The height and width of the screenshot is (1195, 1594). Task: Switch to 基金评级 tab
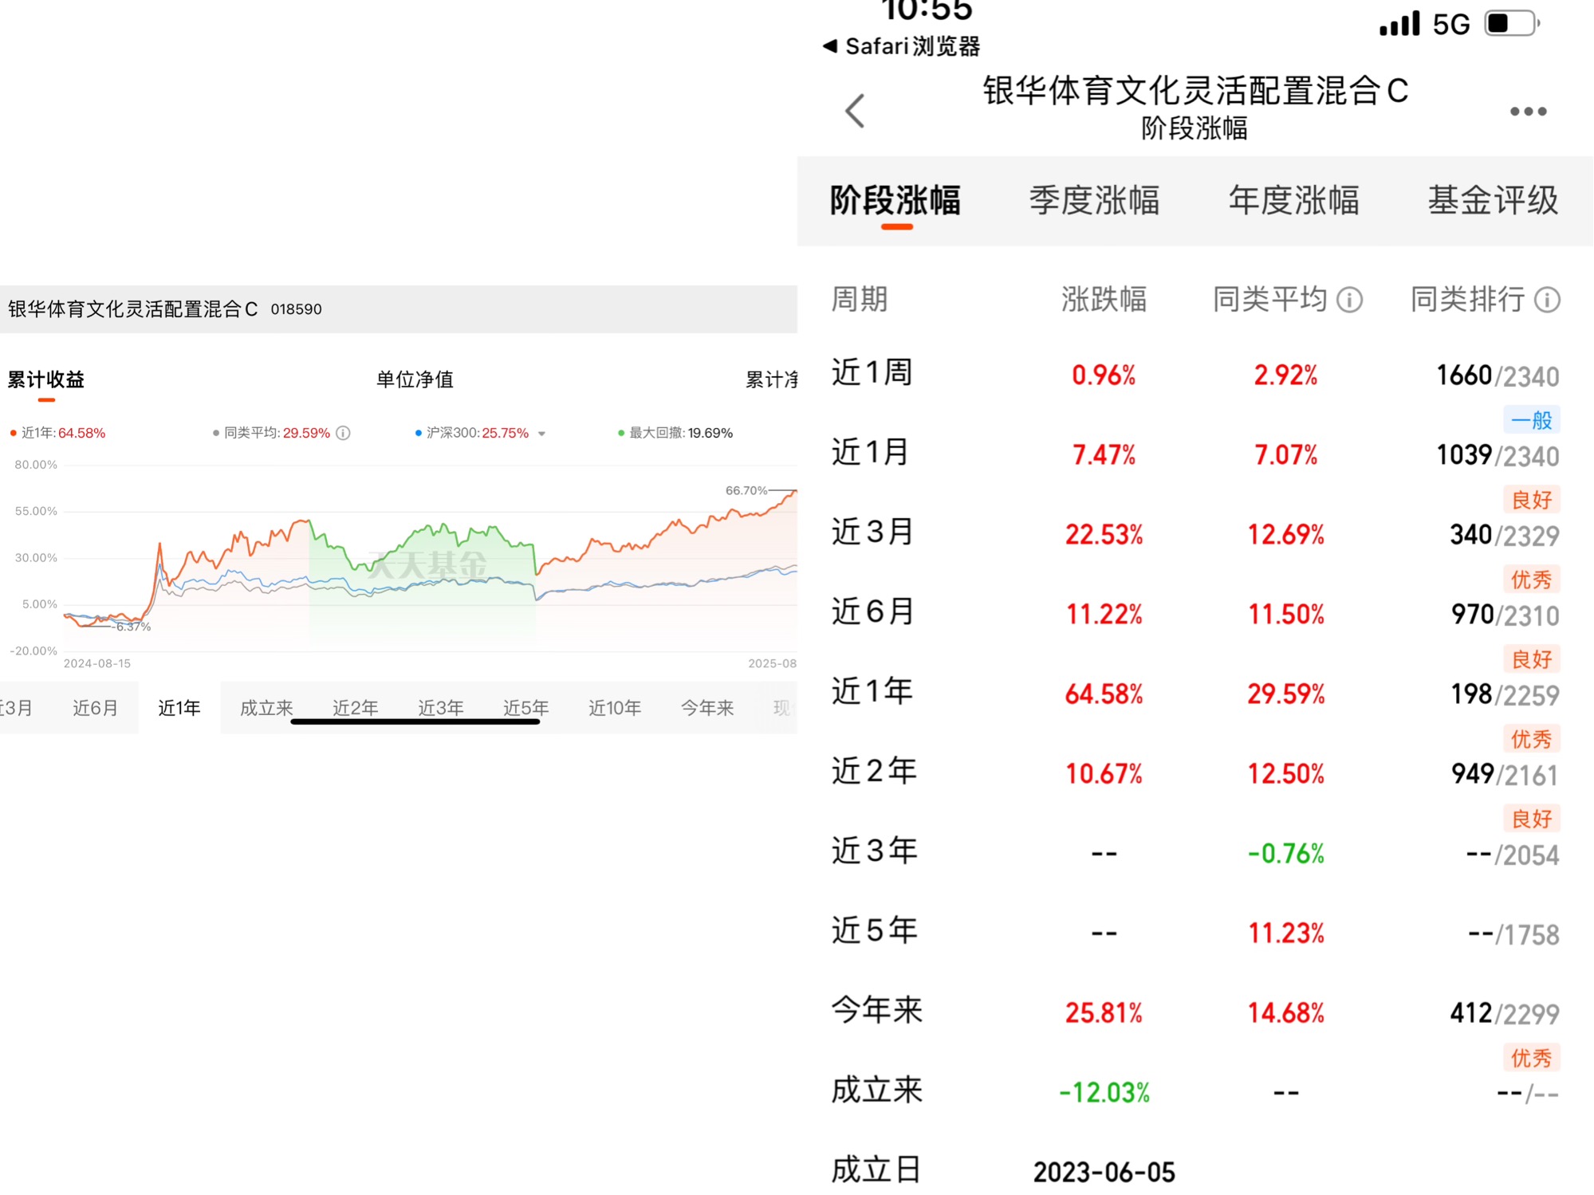(x=1493, y=200)
